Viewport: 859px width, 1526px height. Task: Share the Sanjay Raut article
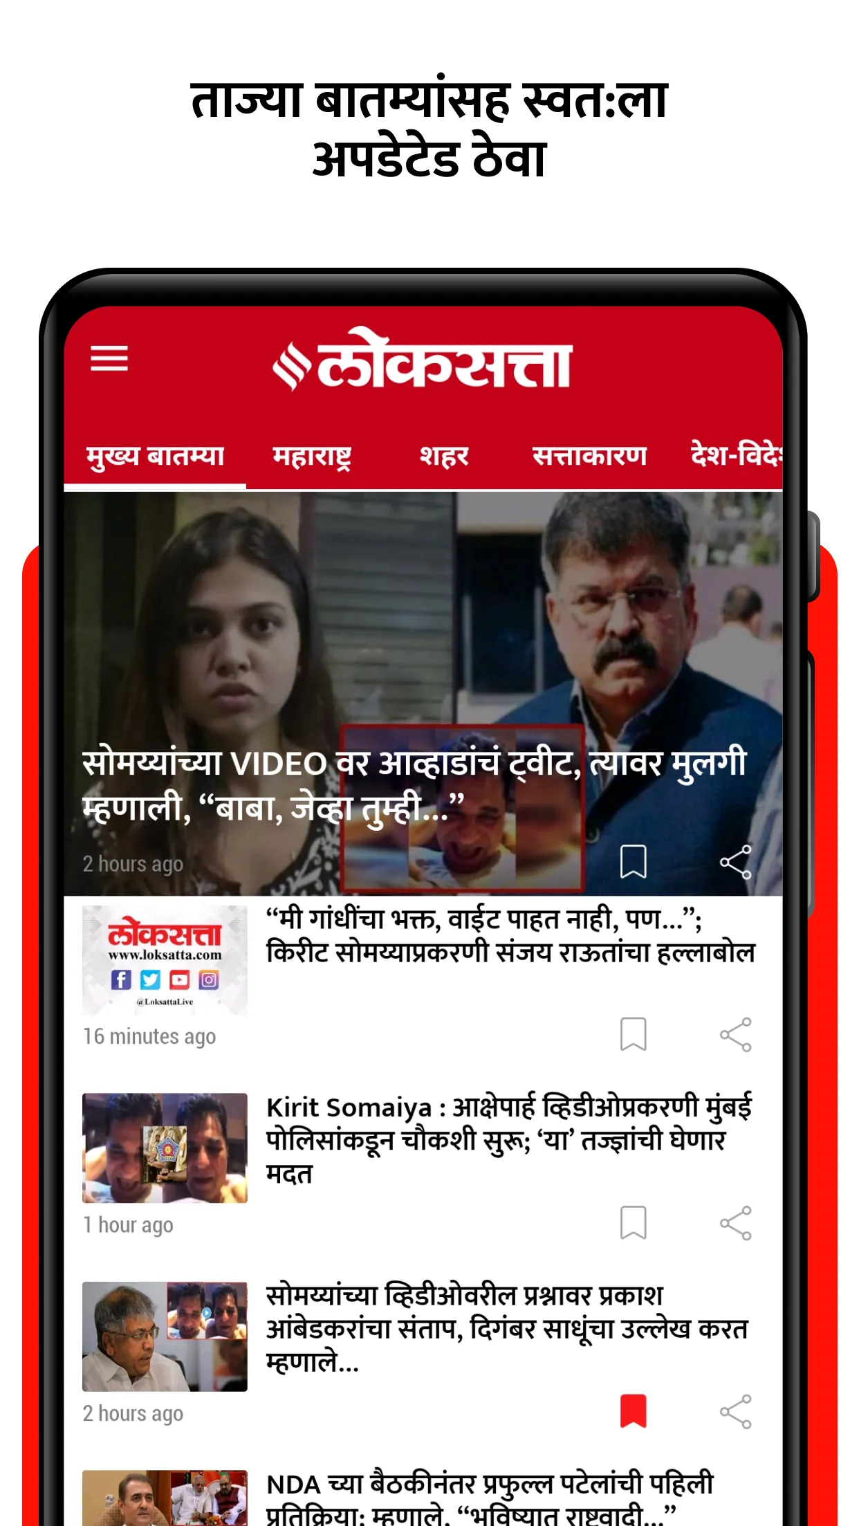click(735, 1034)
